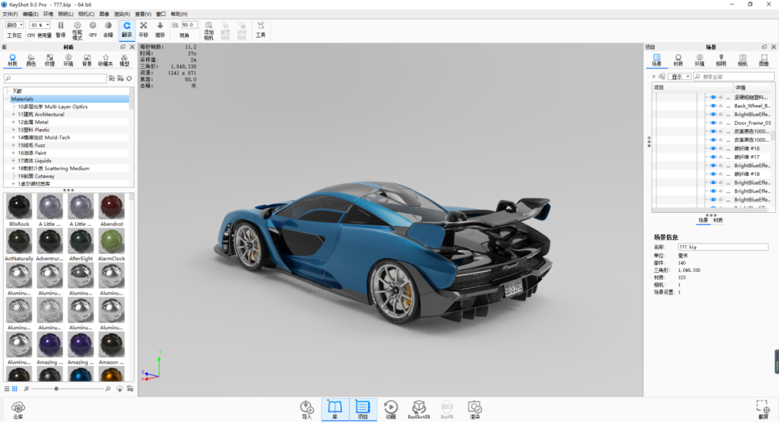Toggle lock icon on Back_Wheel_B row
Screen dimensions: 779x422
coord(721,106)
